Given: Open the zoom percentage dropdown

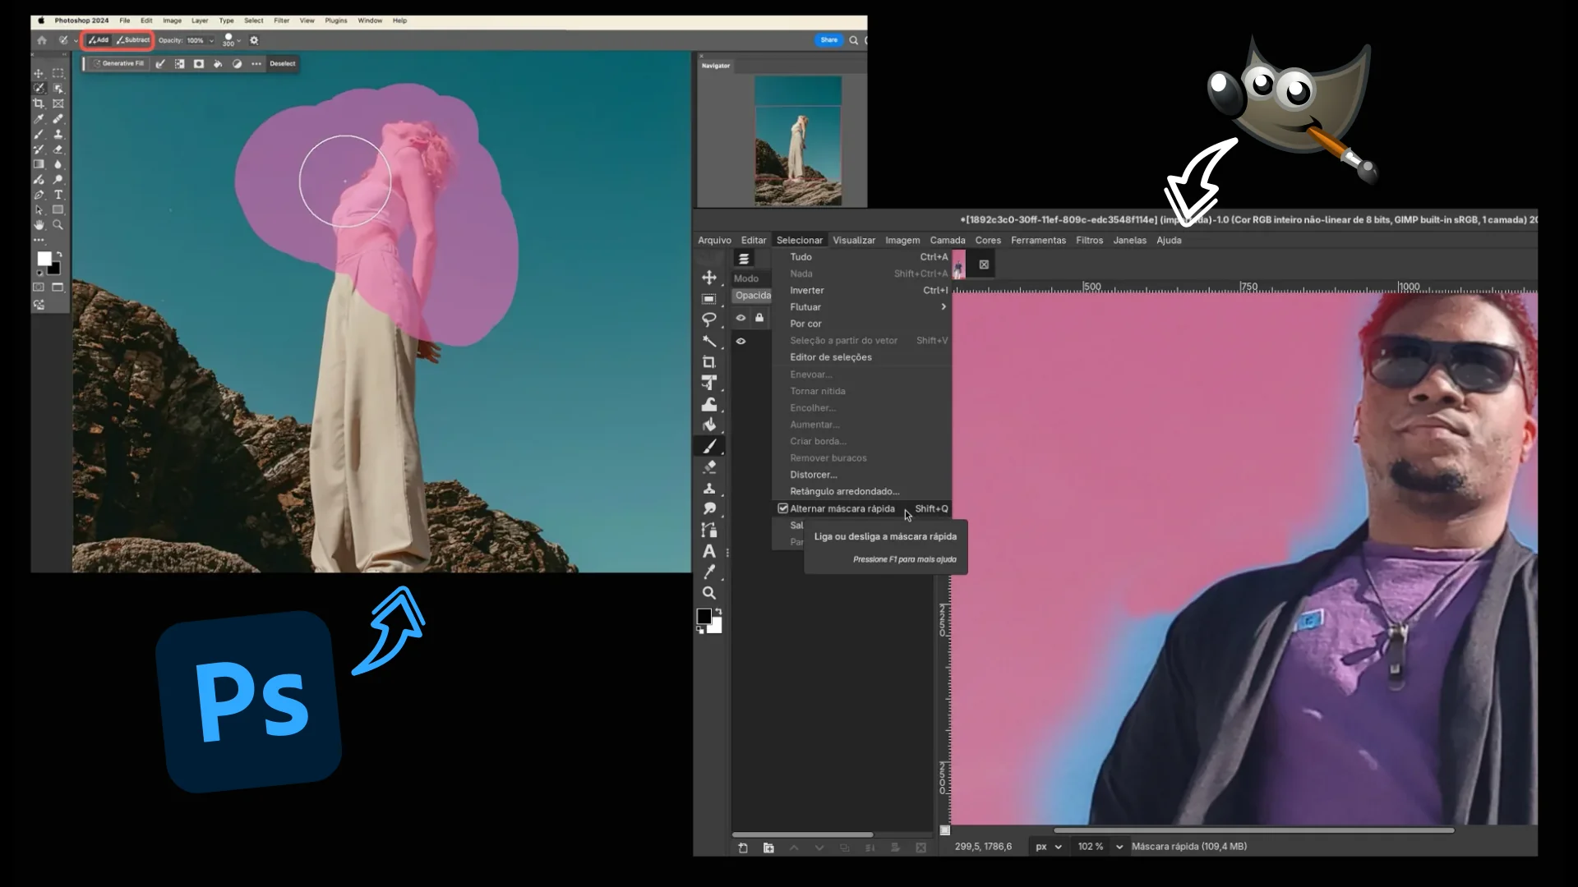Looking at the screenshot, I should click(x=1119, y=847).
